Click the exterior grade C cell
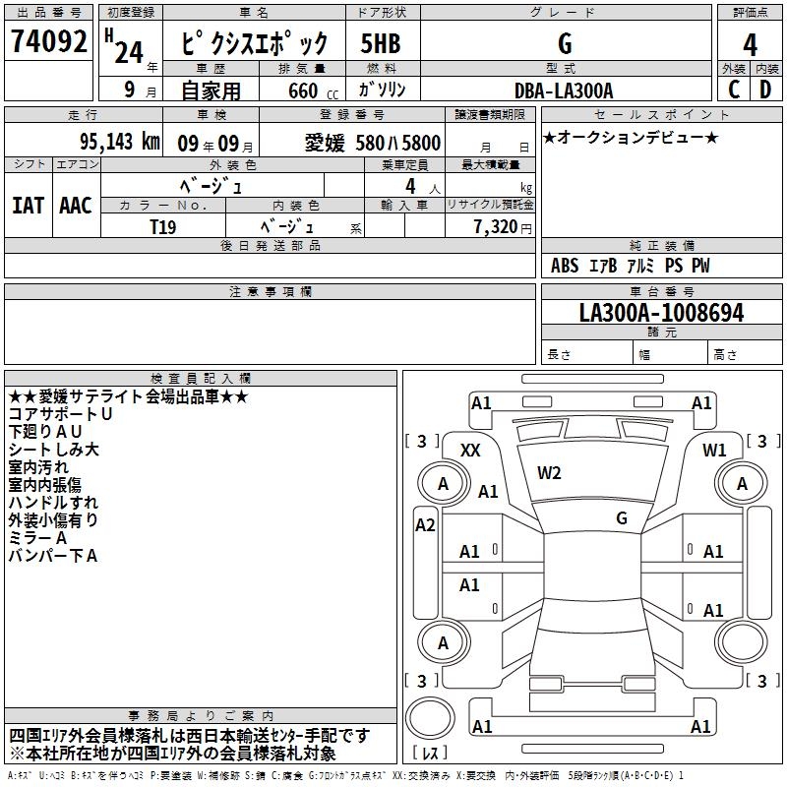 pyautogui.click(x=733, y=90)
